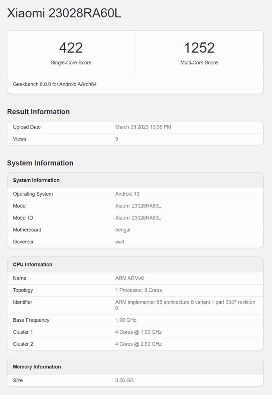Image resolution: width=272 pixels, height=395 pixels.
Task: Select the 1252 multi-core score value
Action: pos(199,47)
